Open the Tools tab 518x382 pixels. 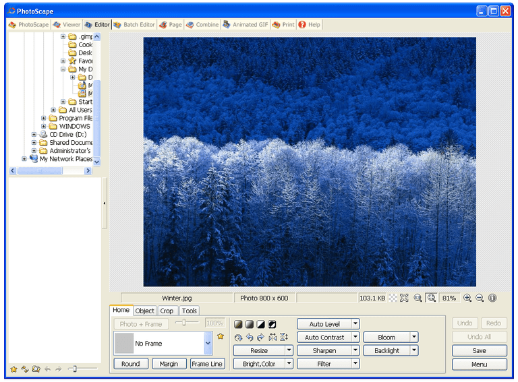pos(190,311)
